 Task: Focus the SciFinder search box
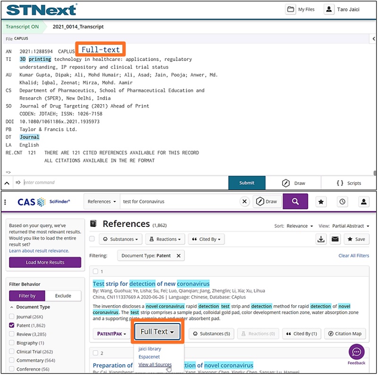tap(180, 201)
